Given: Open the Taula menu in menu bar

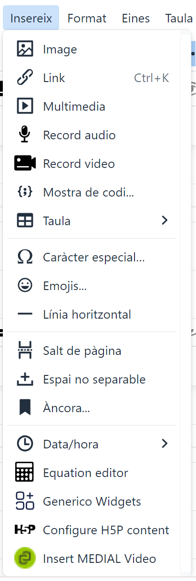Looking at the screenshot, I should click(179, 19).
